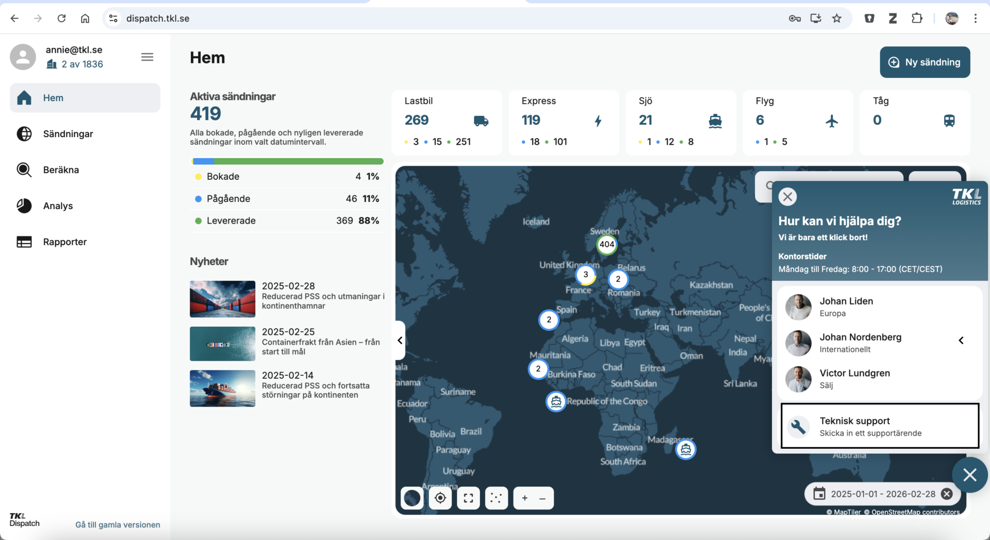Open the Containerfrakt från Asien news thumbnail
Image resolution: width=990 pixels, height=540 pixels.
coord(222,344)
